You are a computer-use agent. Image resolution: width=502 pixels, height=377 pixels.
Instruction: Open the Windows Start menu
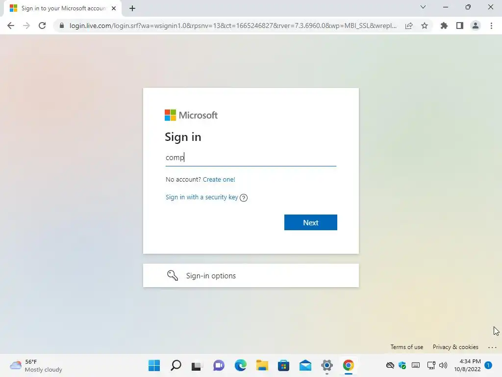154,365
